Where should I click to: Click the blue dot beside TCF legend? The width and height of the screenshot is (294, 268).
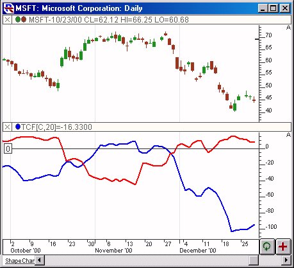pyautogui.click(x=18, y=127)
